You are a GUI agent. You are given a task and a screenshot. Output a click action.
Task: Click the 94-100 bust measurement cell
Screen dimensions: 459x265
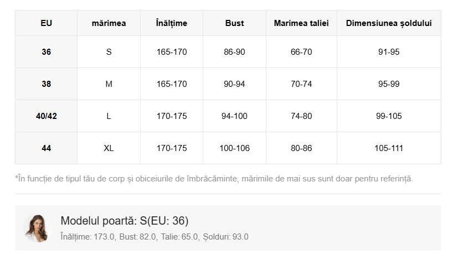click(x=234, y=116)
